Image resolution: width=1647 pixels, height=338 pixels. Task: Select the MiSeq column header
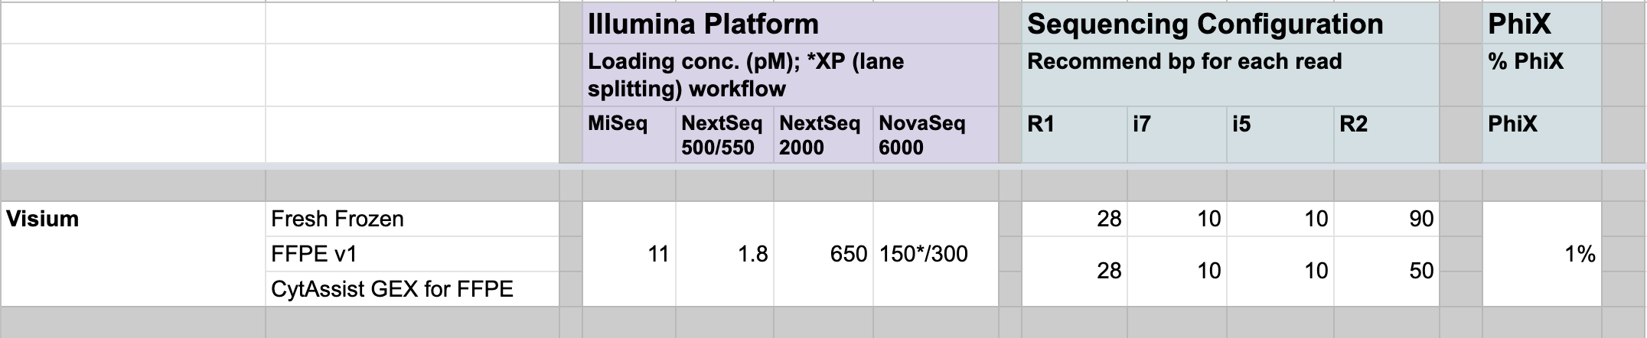629,135
